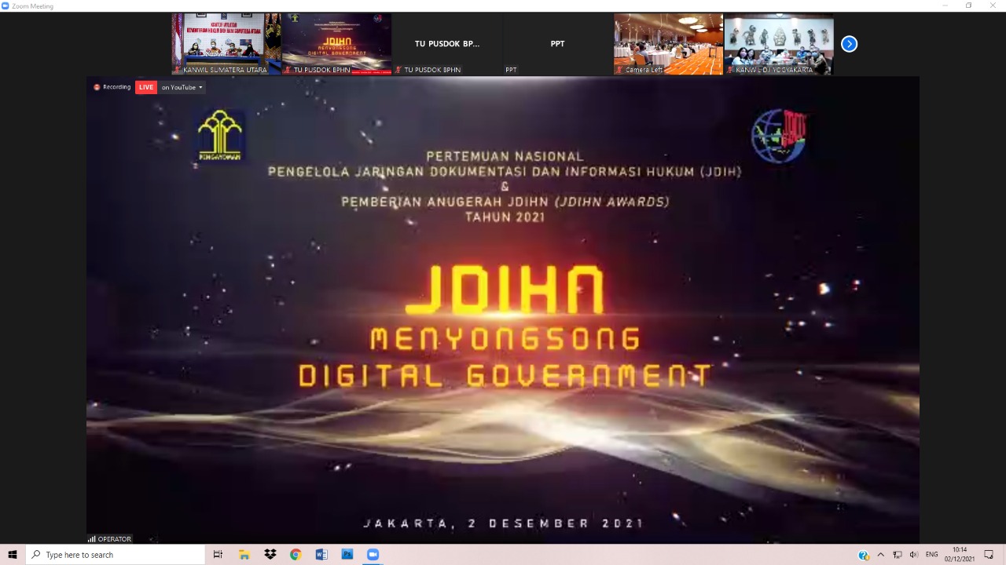Switch to Microsoft Word in taskbar

tap(321, 555)
